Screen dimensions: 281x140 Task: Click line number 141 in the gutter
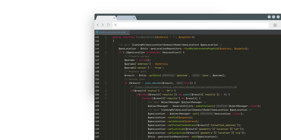pos(97,37)
